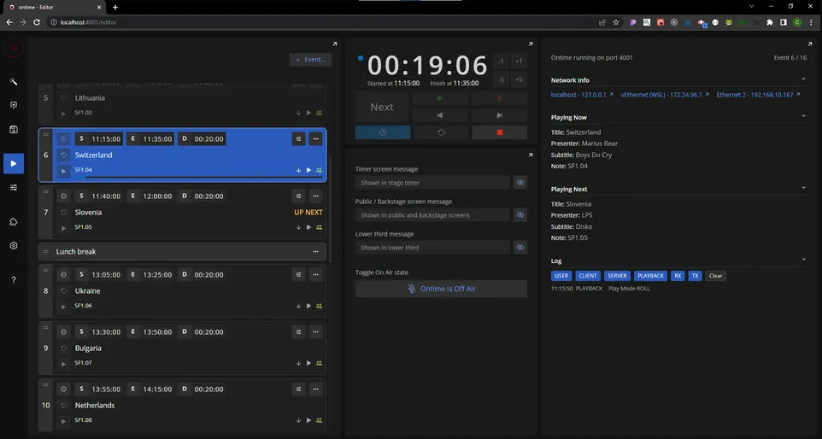Start the timer with the green play button
Screen dimensions: 822x439
click(x=440, y=98)
